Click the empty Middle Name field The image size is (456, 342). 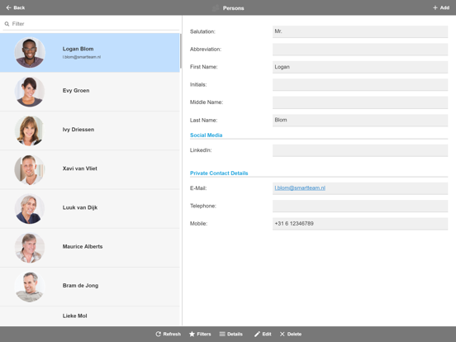pyautogui.click(x=360, y=102)
